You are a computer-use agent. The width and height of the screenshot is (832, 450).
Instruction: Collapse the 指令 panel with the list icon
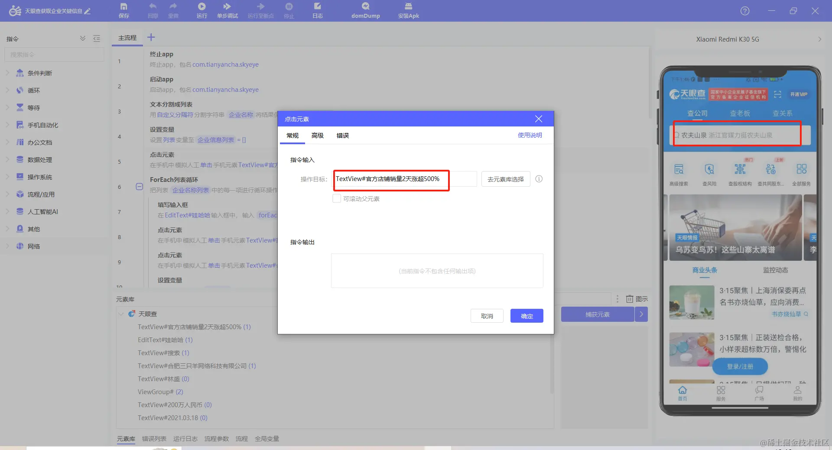(x=97, y=39)
